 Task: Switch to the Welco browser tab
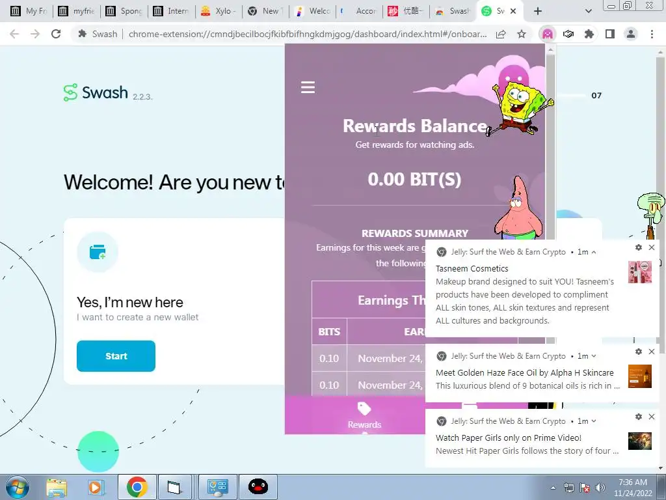click(x=313, y=11)
